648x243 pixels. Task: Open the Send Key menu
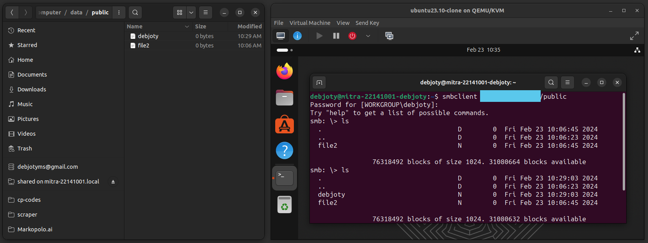tap(367, 23)
